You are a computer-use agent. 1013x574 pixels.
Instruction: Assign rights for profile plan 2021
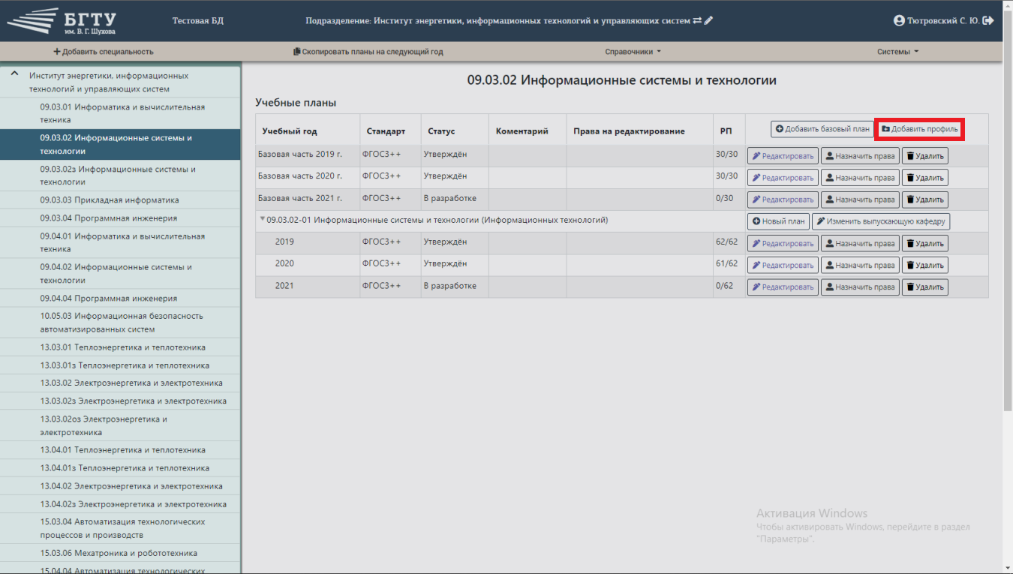coord(860,287)
